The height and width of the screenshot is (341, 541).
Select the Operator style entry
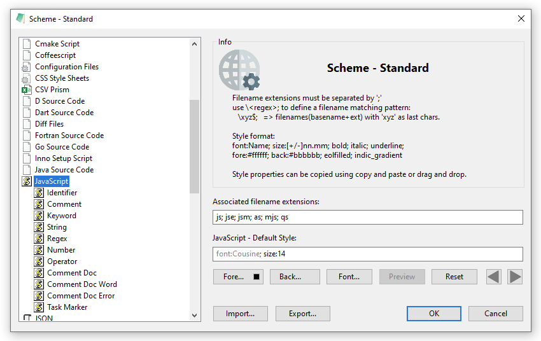62,261
